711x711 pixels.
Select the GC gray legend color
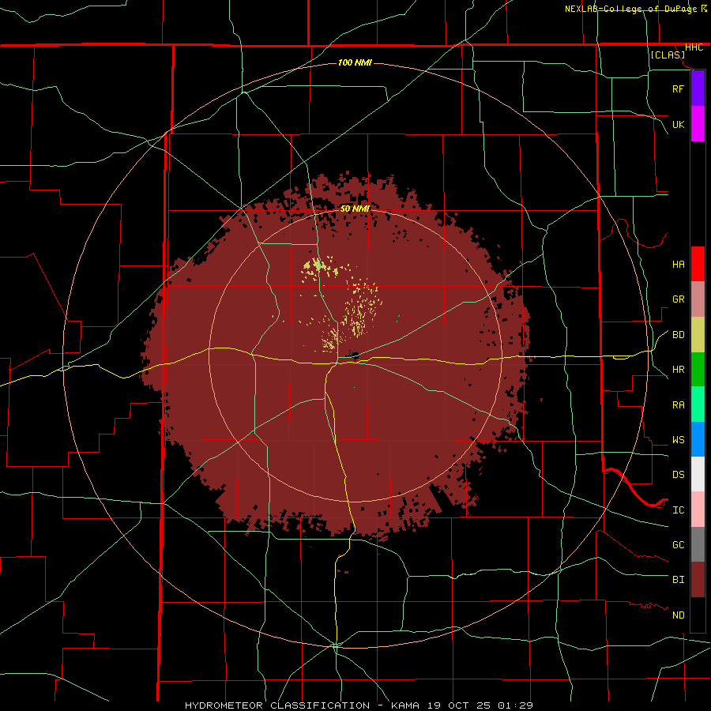click(698, 544)
